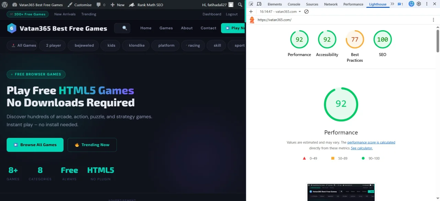Open the DevTools customize three-dot menu
Viewport: 440px width, 201px height.
(426, 4)
